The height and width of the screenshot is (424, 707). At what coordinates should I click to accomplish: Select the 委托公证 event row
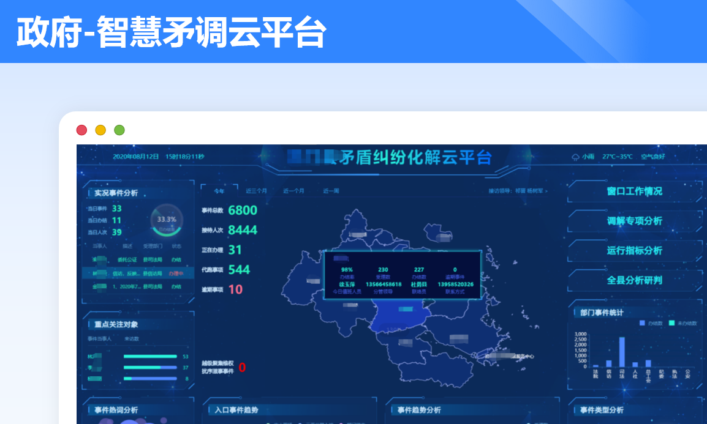138,259
